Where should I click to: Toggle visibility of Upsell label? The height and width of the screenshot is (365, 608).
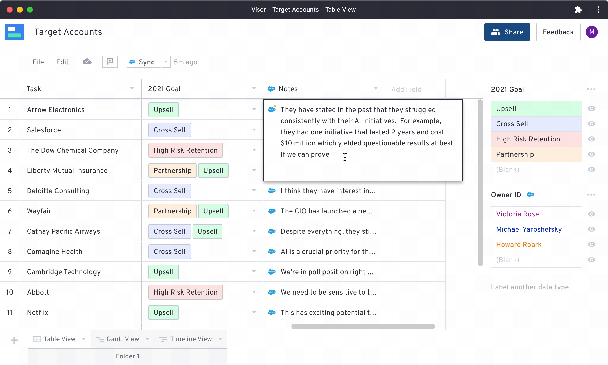pos(591,108)
